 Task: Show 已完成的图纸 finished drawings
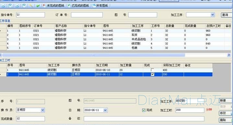point(78,6)
